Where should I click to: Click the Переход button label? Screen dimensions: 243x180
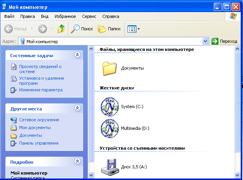point(229,42)
